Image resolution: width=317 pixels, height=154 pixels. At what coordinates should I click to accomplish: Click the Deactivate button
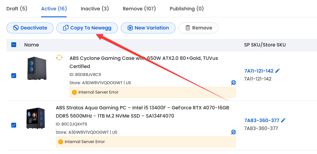[x=30, y=28]
